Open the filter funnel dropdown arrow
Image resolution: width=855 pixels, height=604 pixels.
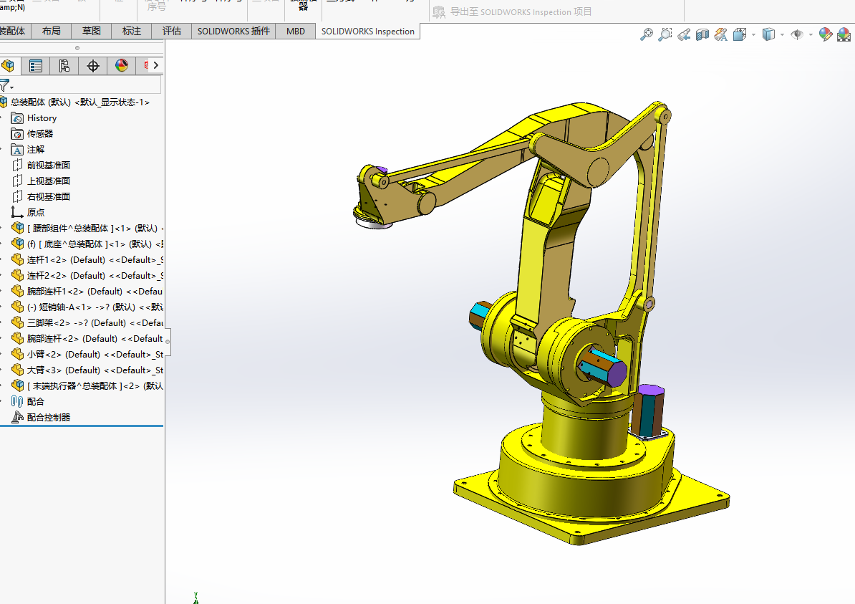pyautogui.click(x=11, y=87)
